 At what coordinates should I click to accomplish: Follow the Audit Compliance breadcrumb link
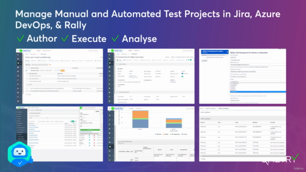click(211, 108)
